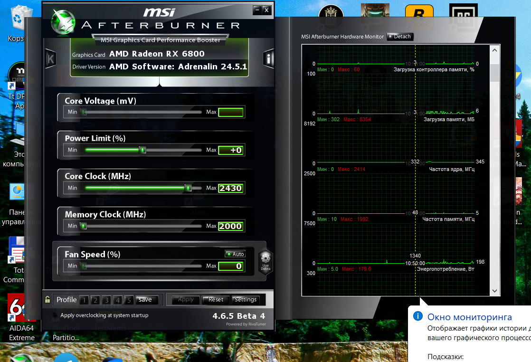Click the Частота ядра, МГц graph
The image size is (531, 362).
pos(396,143)
